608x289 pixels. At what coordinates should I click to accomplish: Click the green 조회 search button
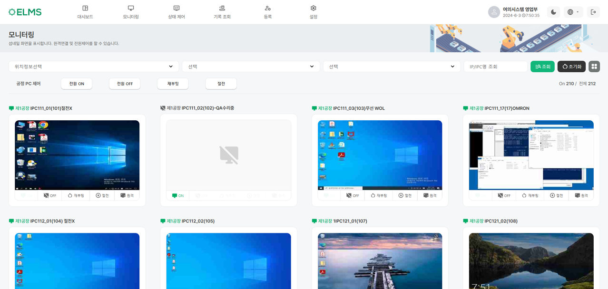[x=542, y=67]
